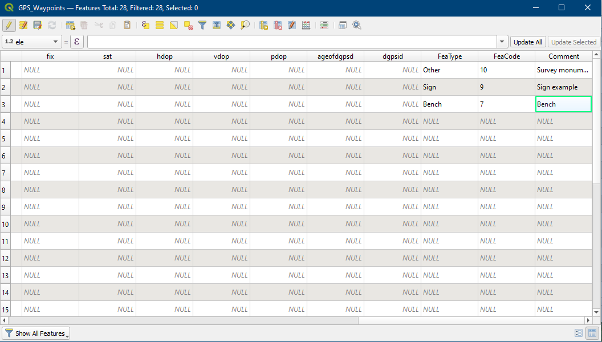
Task: Click the Dock attribute table icon
Action: [x=343, y=25]
